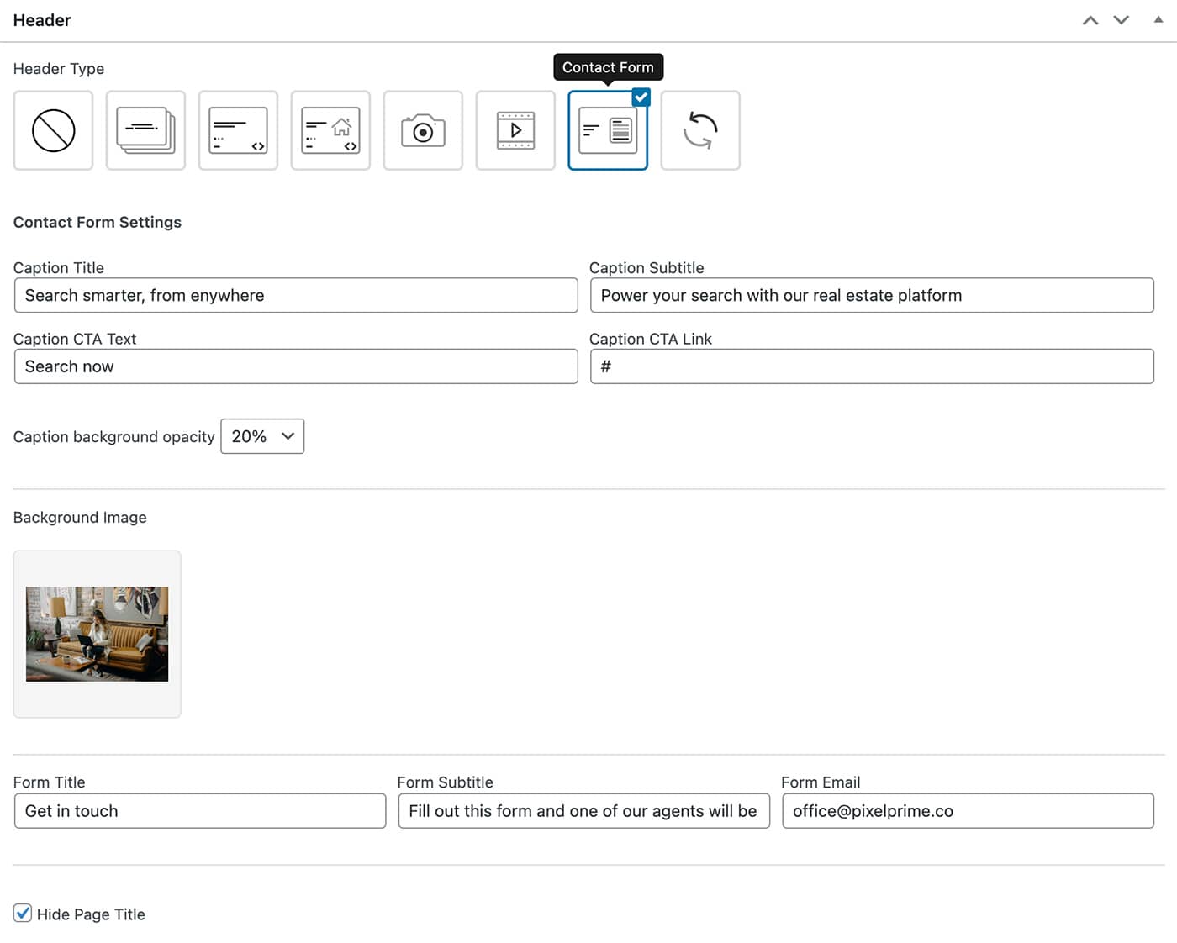Choose the video header type icon
The image size is (1177, 943).
[x=515, y=130]
